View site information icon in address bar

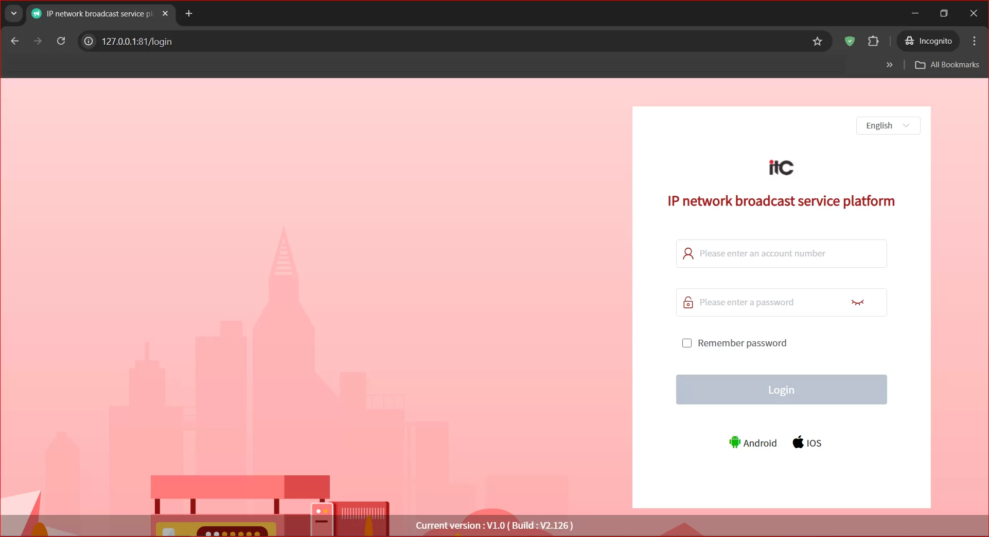pos(89,42)
